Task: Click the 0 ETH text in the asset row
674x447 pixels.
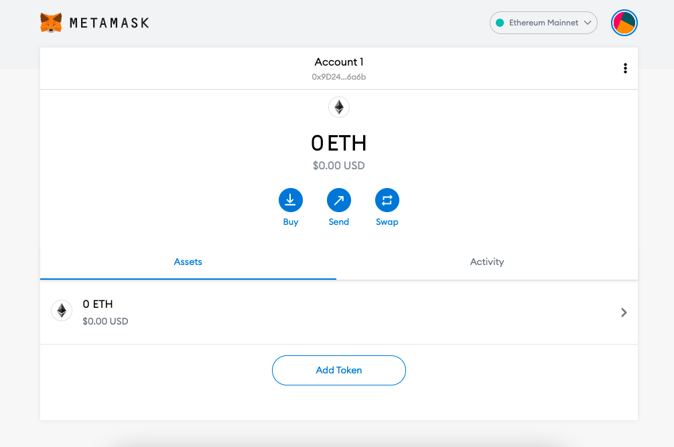Action: (x=98, y=304)
